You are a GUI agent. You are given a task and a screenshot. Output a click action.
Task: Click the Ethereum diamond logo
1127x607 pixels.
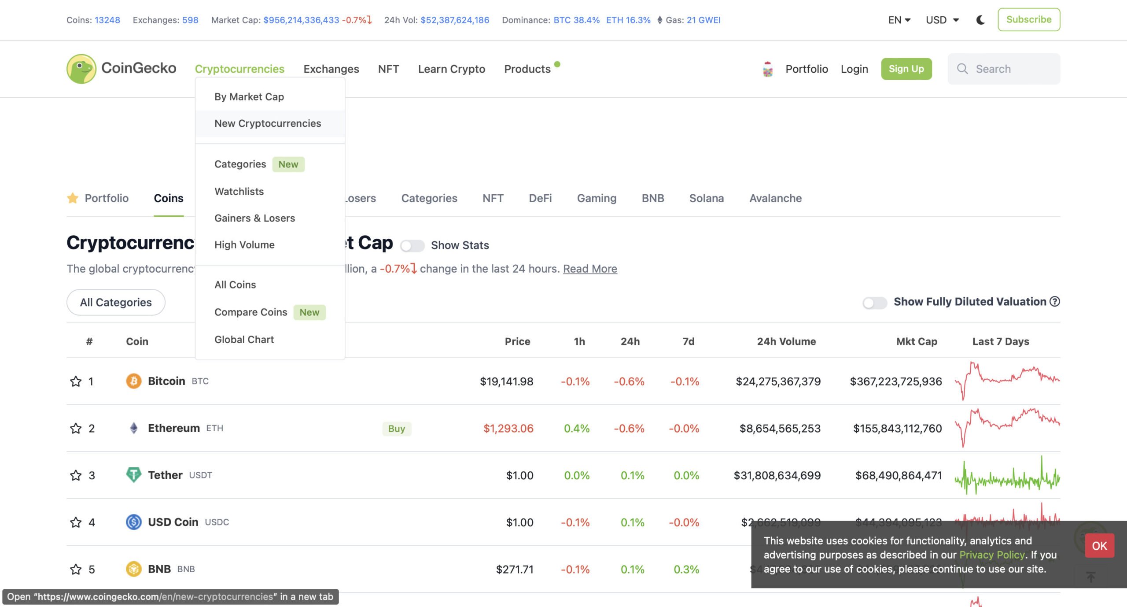coord(134,428)
